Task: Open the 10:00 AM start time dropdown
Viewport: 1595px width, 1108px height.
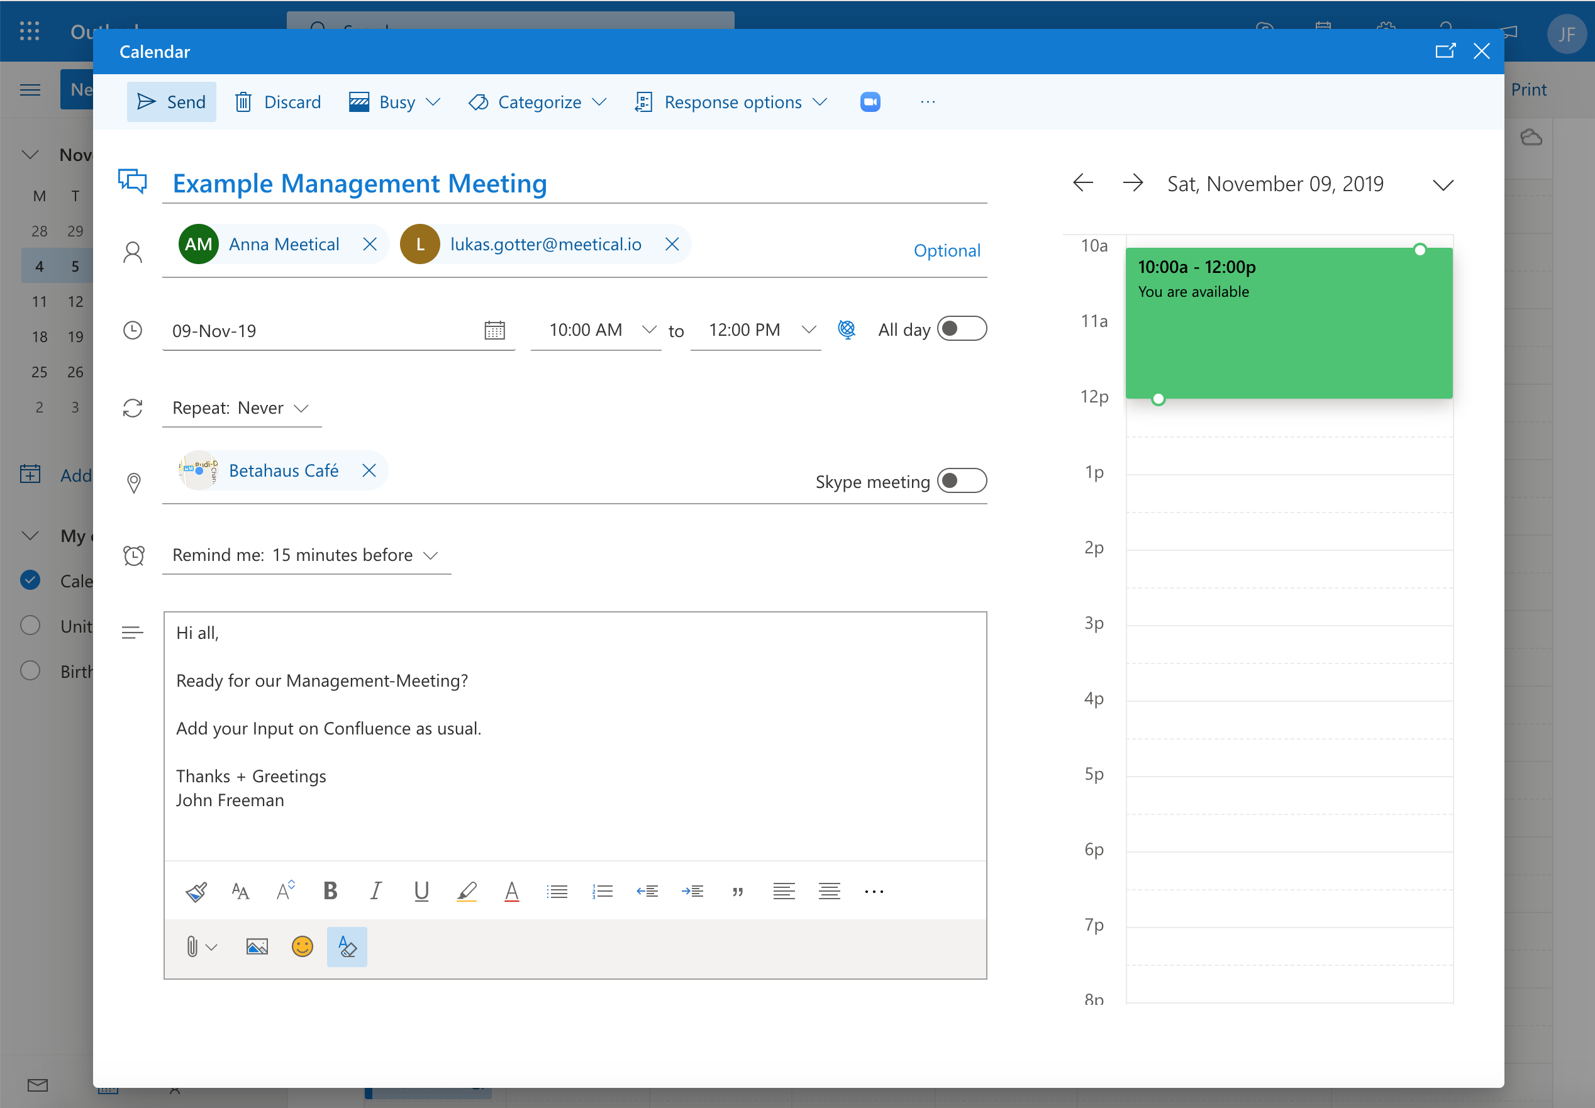Action: pyautogui.click(x=597, y=331)
